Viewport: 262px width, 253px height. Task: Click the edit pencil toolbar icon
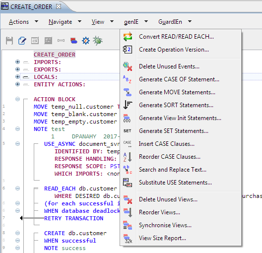point(22,41)
